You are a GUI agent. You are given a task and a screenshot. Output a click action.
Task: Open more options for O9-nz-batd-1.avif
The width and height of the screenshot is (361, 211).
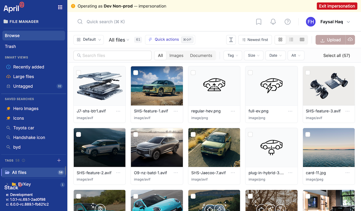pos(176,173)
